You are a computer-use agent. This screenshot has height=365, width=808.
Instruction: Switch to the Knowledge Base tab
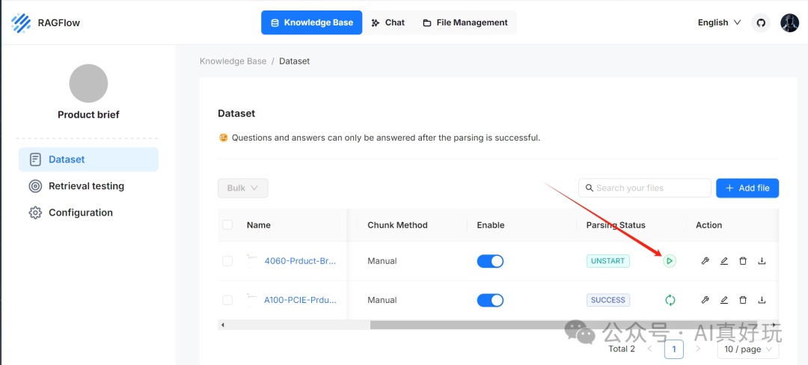(312, 22)
